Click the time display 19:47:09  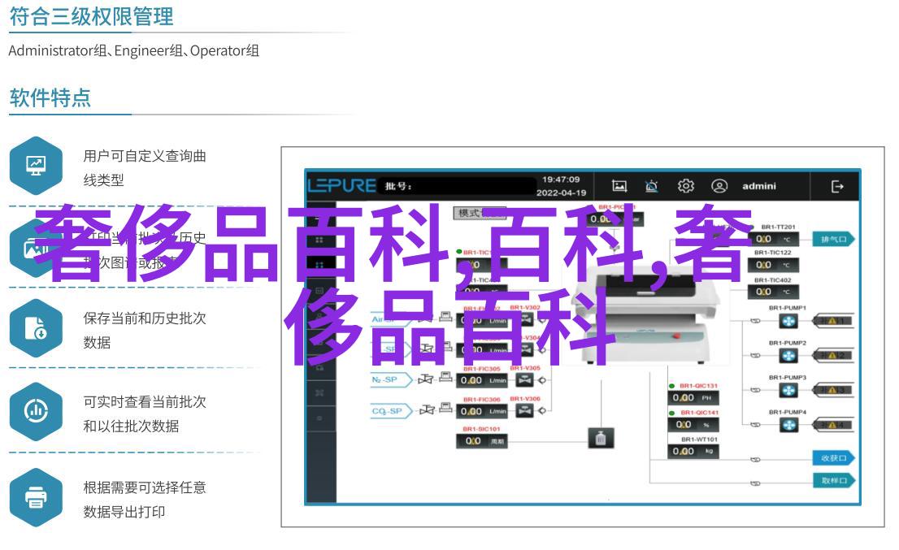(x=561, y=180)
